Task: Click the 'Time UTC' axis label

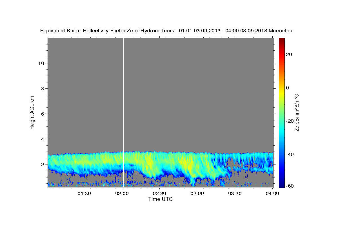Action: (x=160, y=199)
